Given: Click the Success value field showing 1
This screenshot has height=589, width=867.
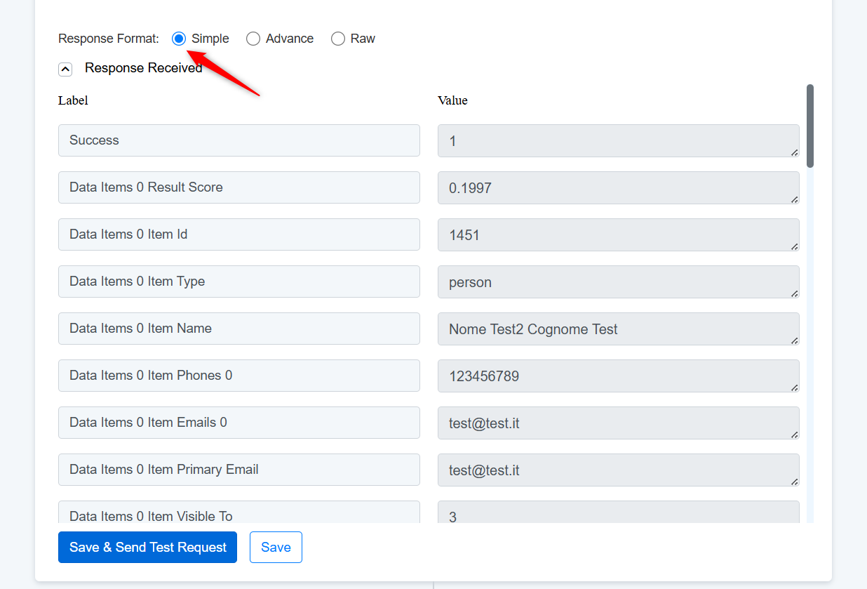Looking at the screenshot, I should tap(617, 141).
